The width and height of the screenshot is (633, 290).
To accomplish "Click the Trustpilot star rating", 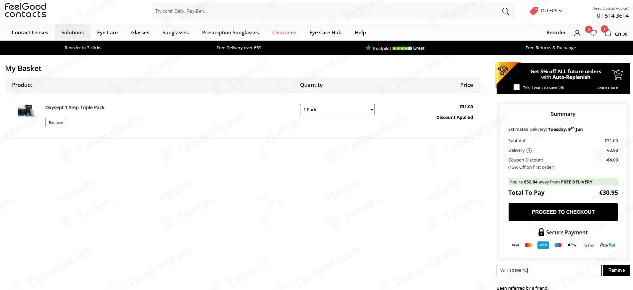I will [402, 48].
